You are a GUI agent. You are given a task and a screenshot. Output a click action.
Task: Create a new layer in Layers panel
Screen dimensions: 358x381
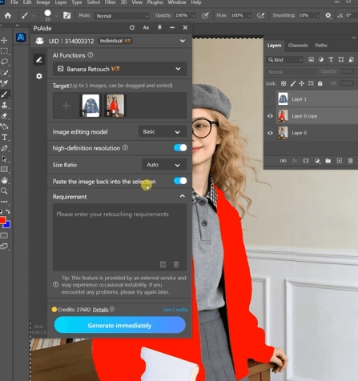(x=340, y=161)
